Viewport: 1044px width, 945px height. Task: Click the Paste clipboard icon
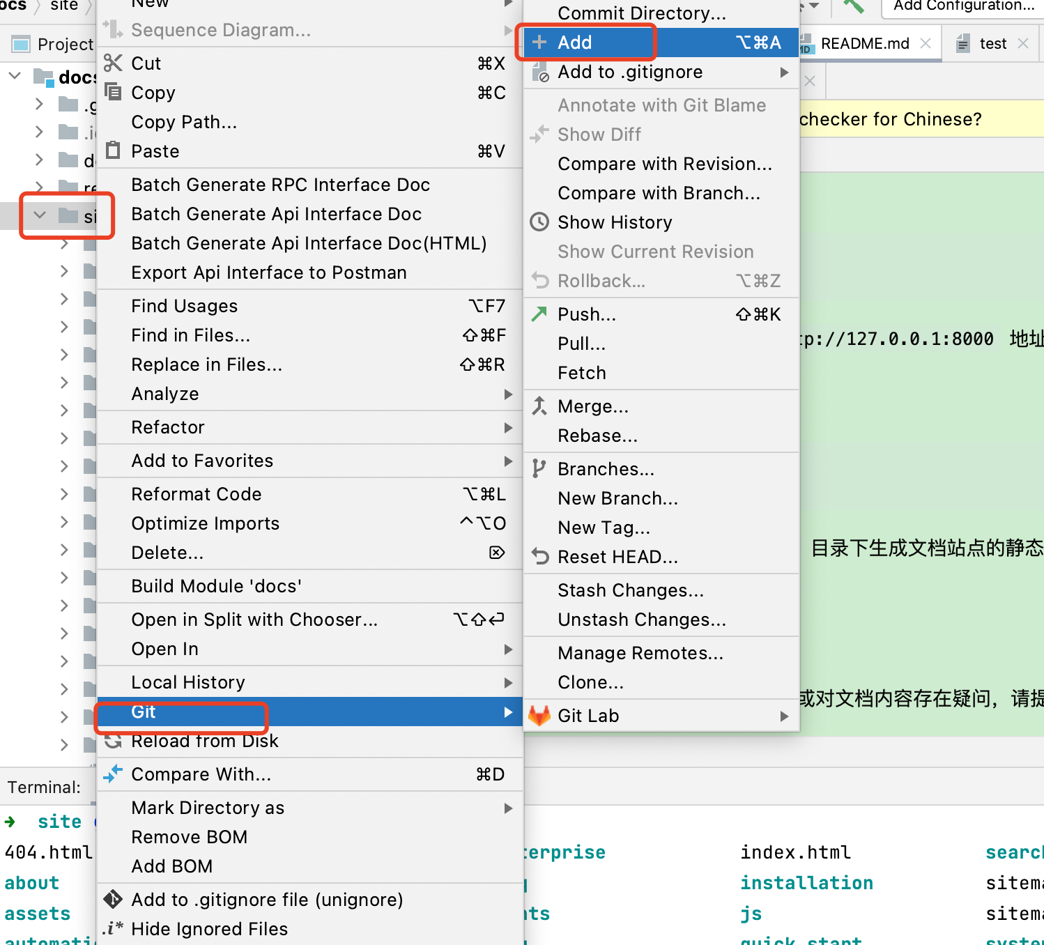click(x=112, y=150)
